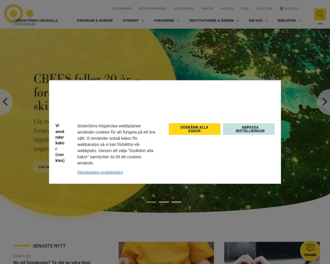Image resolution: width=330 pixels, height=264 pixels.
Task: Open the Kontakt chat bubble
Action: click(310, 251)
